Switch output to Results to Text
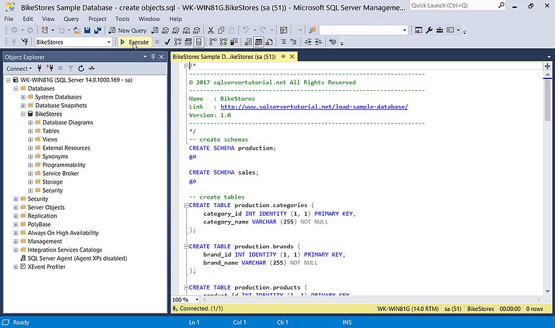 coord(248,42)
